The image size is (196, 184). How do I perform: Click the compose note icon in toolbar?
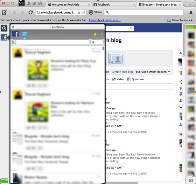4,12
